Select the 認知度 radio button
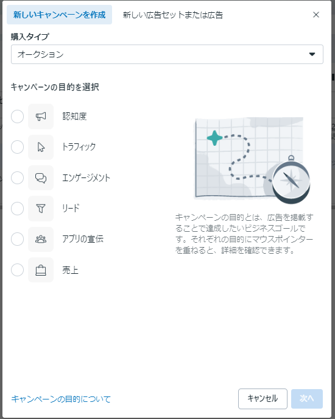The height and width of the screenshot is (419, 335). coord(17,116)
